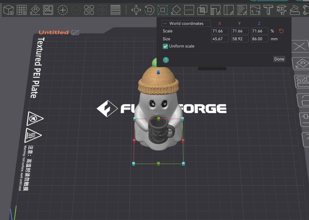Open the Seam painting tool
This screenshot has width=309, height=220.
click(x=228, y=10)
